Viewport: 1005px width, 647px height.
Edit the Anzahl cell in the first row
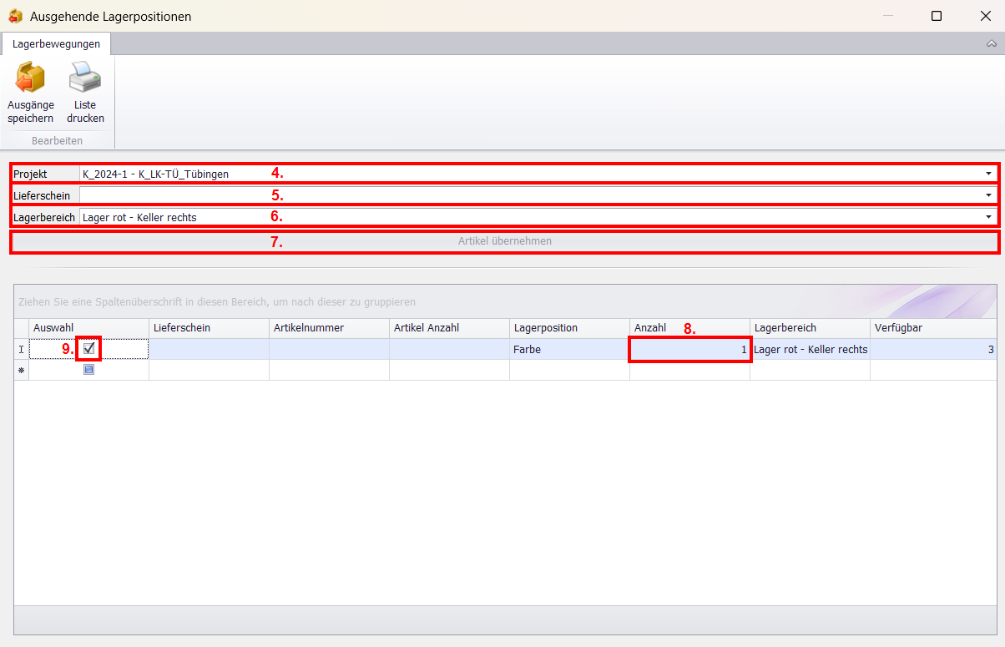(689, 350)
